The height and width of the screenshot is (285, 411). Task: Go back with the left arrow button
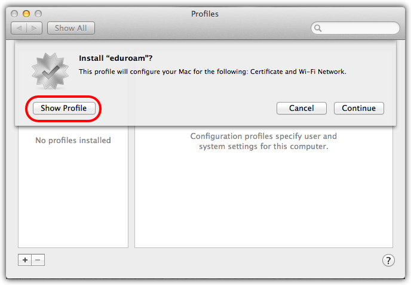coord(19,28)
